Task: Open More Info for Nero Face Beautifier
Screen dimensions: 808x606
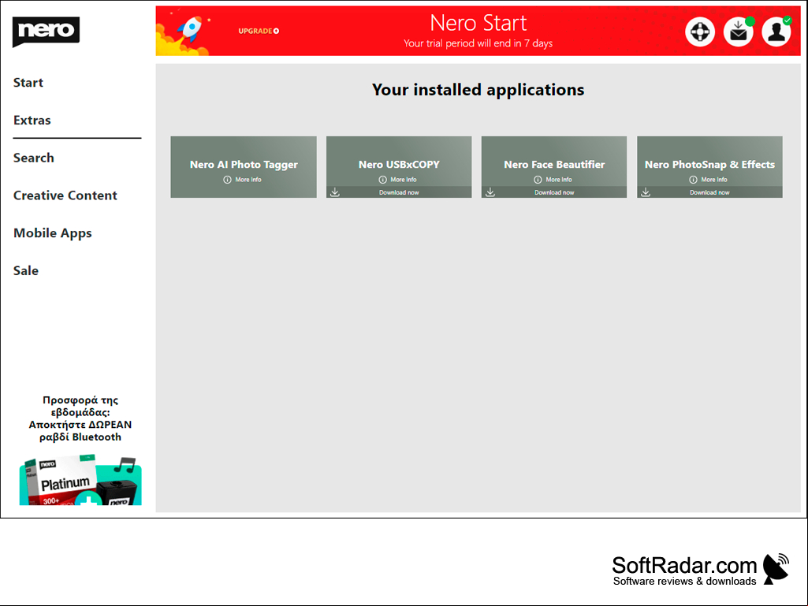Action: click(x=559, y=180)
